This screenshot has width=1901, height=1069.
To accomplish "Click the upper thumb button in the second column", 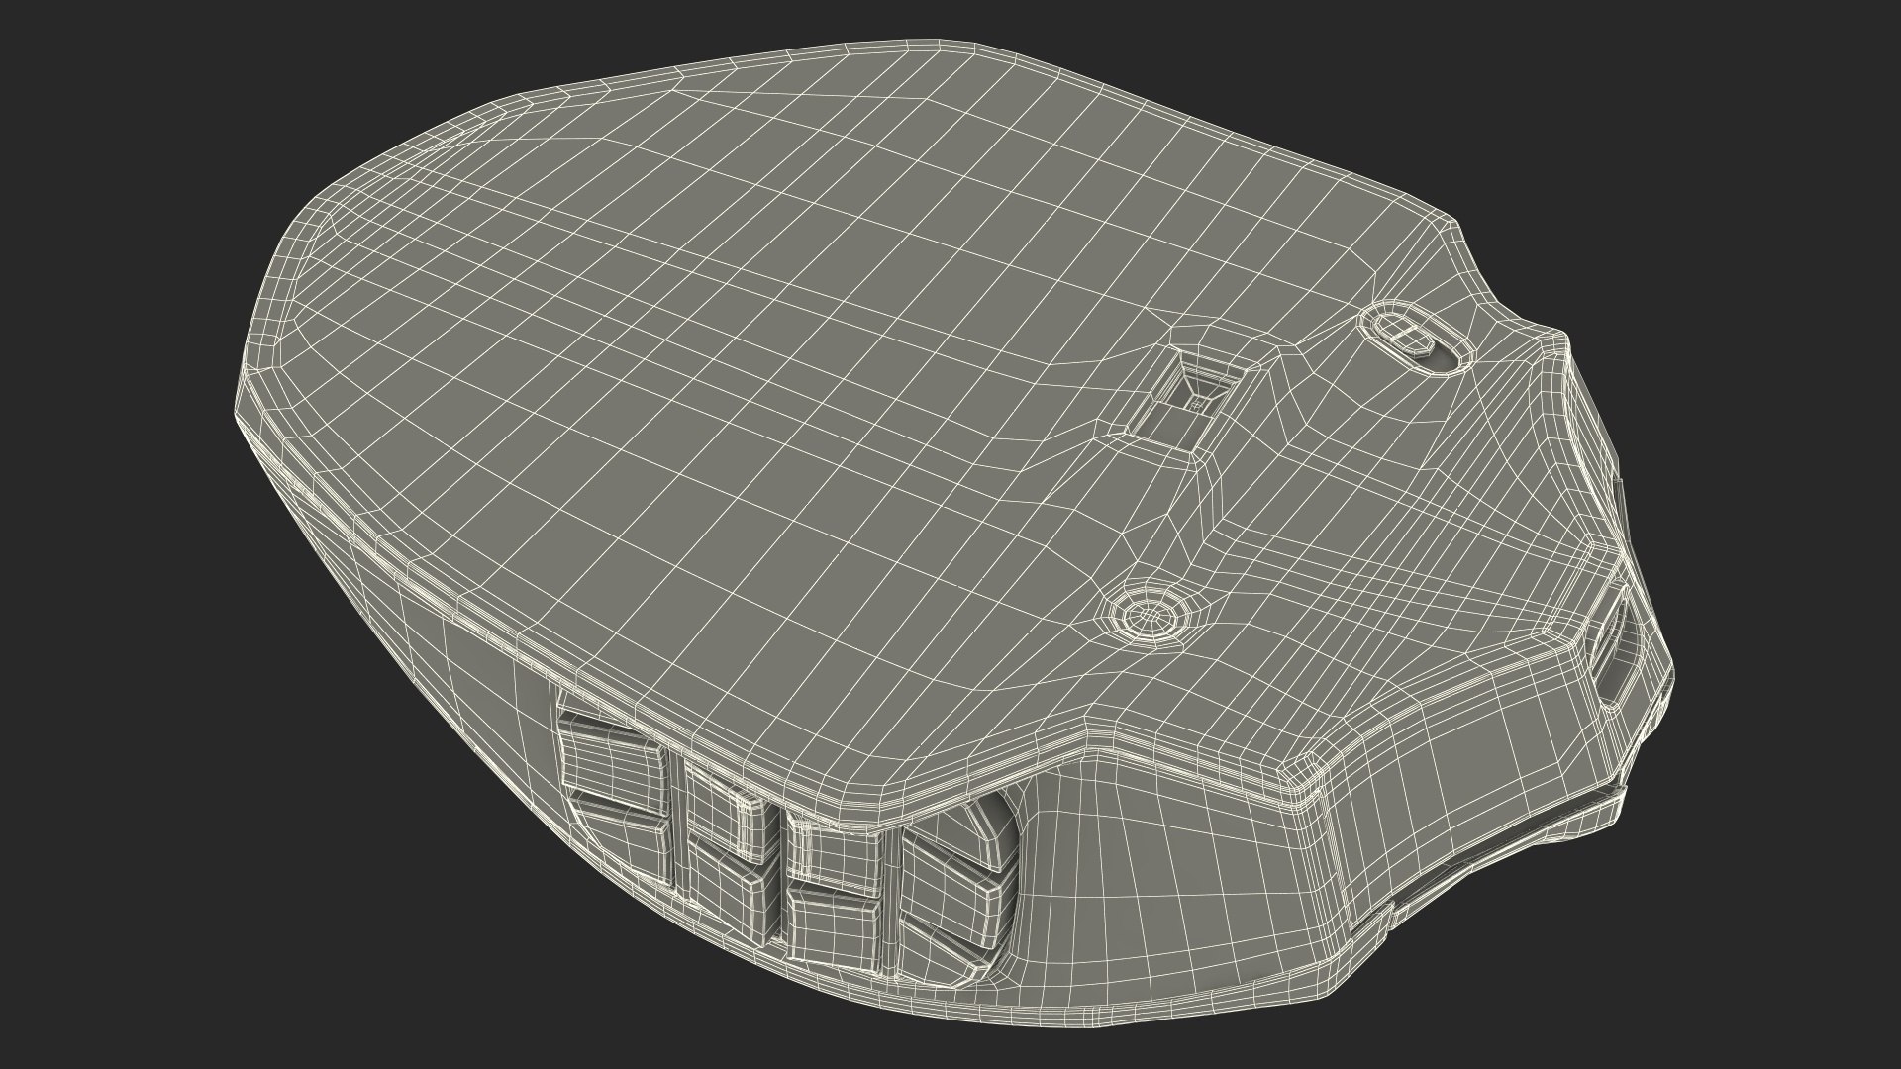I will (731, 814).
